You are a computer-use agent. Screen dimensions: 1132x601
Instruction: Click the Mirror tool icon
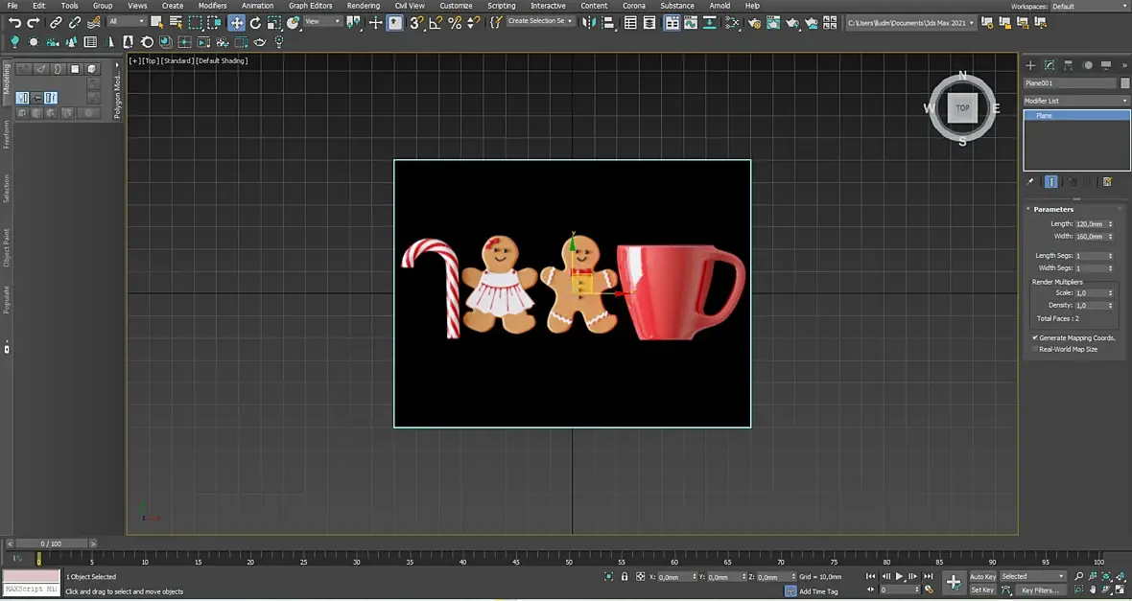tap(589, 22)
